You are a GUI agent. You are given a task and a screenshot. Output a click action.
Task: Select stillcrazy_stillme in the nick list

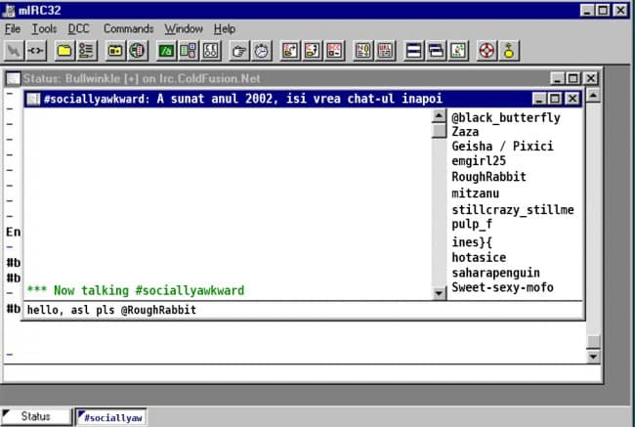pos(513,210)
